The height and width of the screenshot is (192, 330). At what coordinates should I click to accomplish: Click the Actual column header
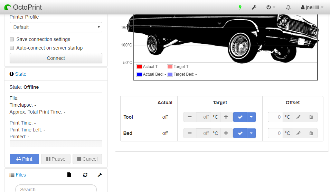coord(165,103)
